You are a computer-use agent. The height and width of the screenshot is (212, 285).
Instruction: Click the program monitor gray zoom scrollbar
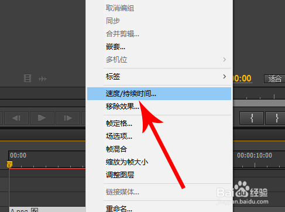(x=259, y=104)
